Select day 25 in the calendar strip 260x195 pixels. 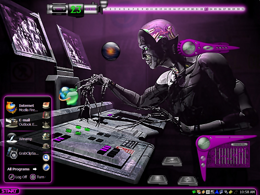click(215, 9)
